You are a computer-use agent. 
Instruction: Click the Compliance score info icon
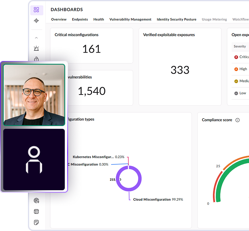238,120
